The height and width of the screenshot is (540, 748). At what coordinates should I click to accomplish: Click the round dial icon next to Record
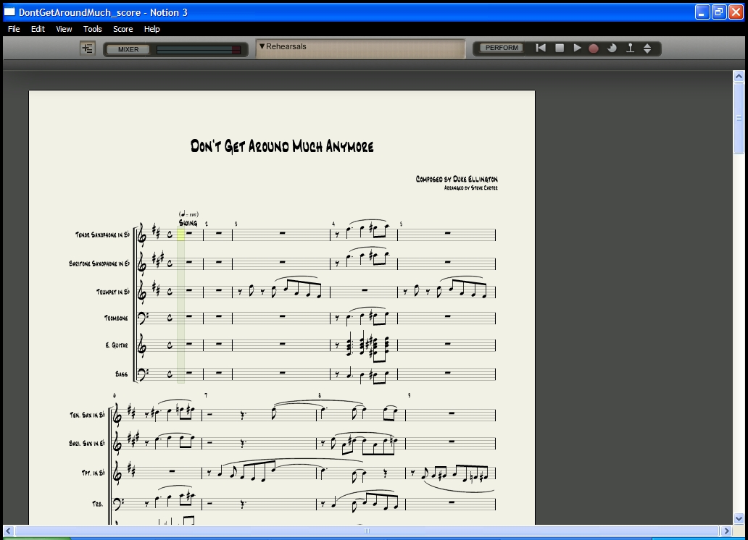pyautogui.click(x=612, y=48)
